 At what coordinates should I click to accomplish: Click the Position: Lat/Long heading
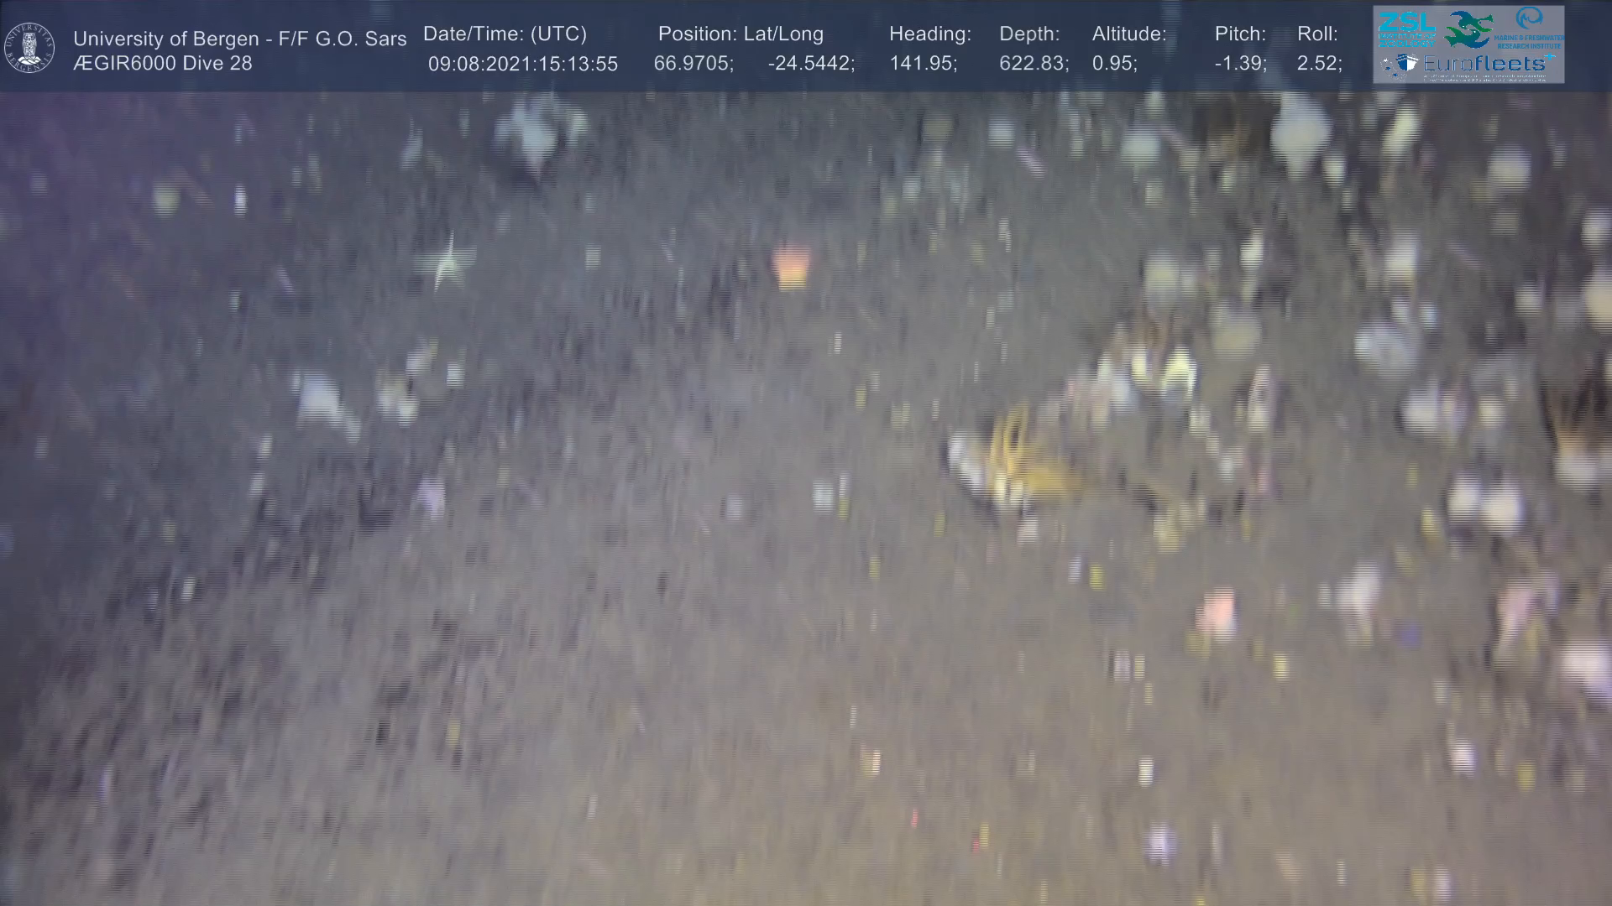[741, 34]
